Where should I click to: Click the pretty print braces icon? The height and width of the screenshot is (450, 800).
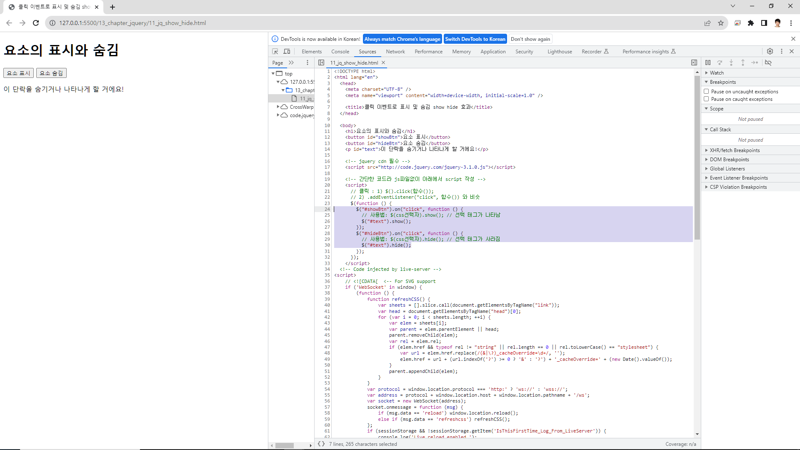coord(321,444)
